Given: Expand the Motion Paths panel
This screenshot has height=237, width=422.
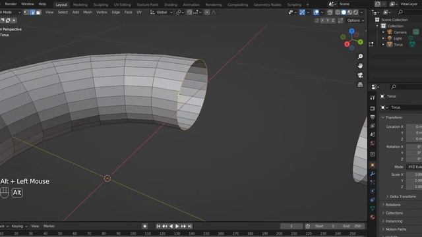Looking at the screenshot, I should pos(396,230).
